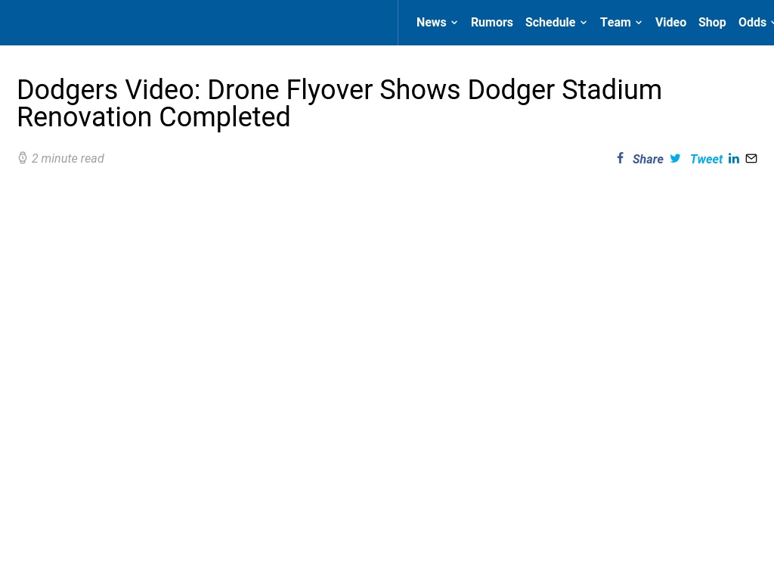Open the News navigation menu
This screenshot has height=581, width=774.
[x=432, y=22]
